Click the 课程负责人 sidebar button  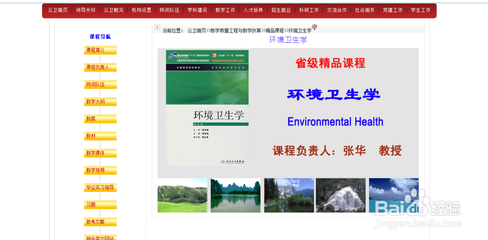point(100,67)
